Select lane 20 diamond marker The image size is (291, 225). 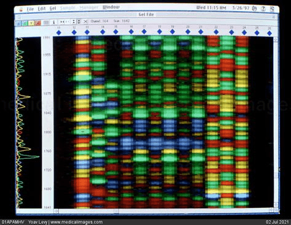[188, 32]
